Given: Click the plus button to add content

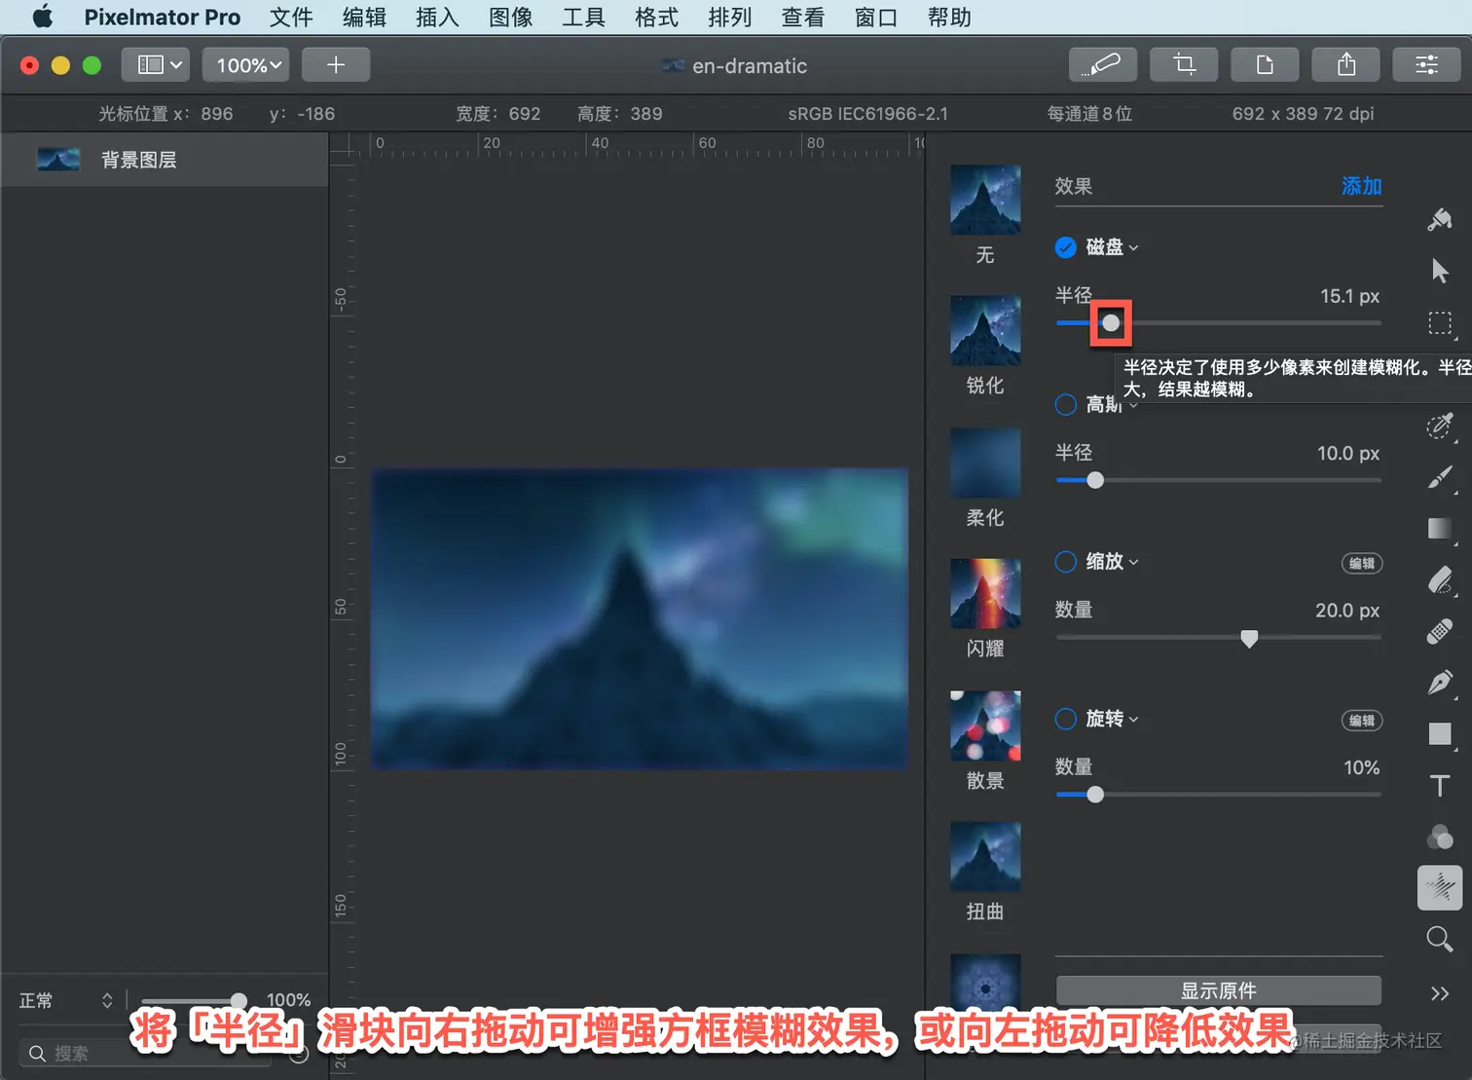Looking at the screenshot, I should (x=336, y=65).
